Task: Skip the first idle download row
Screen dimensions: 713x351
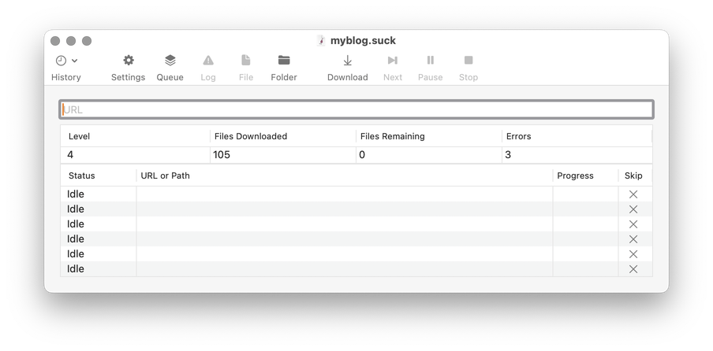Action: point(633,194)
